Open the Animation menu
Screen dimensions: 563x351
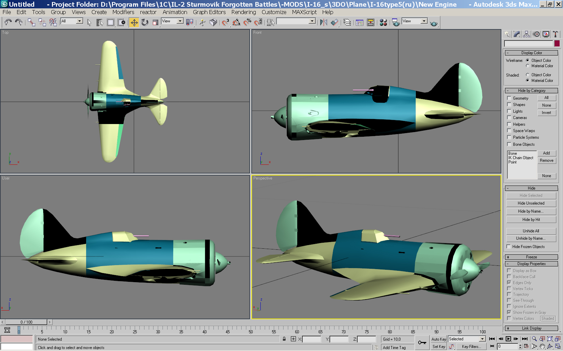pyautogui.click(x=175, y=12)
